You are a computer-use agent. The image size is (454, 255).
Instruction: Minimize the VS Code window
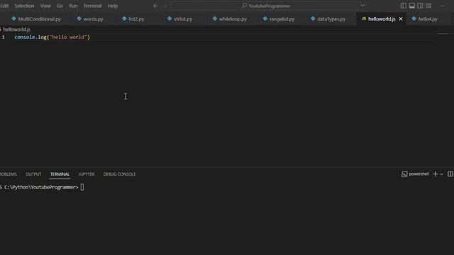[x=442, y=6]
